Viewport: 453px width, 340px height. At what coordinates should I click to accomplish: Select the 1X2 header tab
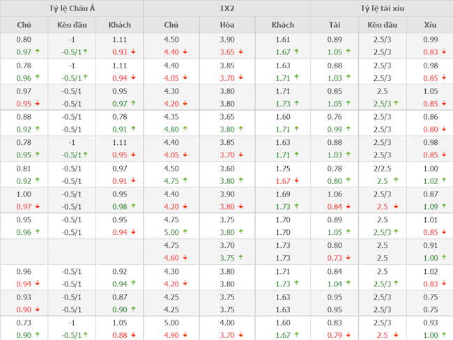(227, 8)
